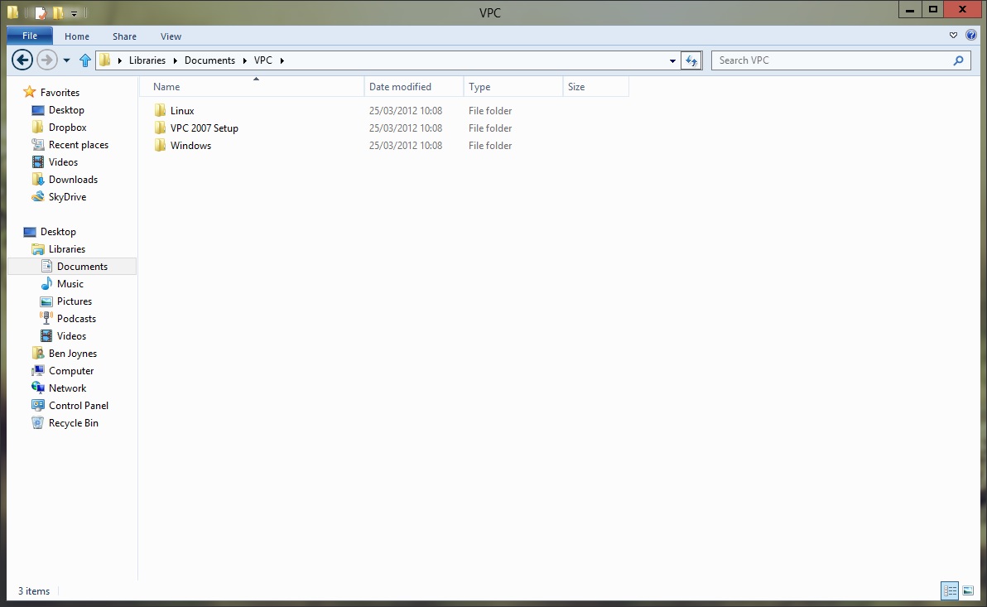Click the Dropbox icon in Favorites
The width and height of the screenshot is (987, 607).
tap(38, 128)
